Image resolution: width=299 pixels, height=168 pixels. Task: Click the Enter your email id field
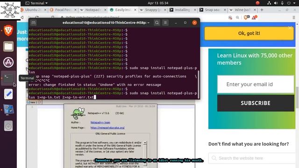(256, 84)
